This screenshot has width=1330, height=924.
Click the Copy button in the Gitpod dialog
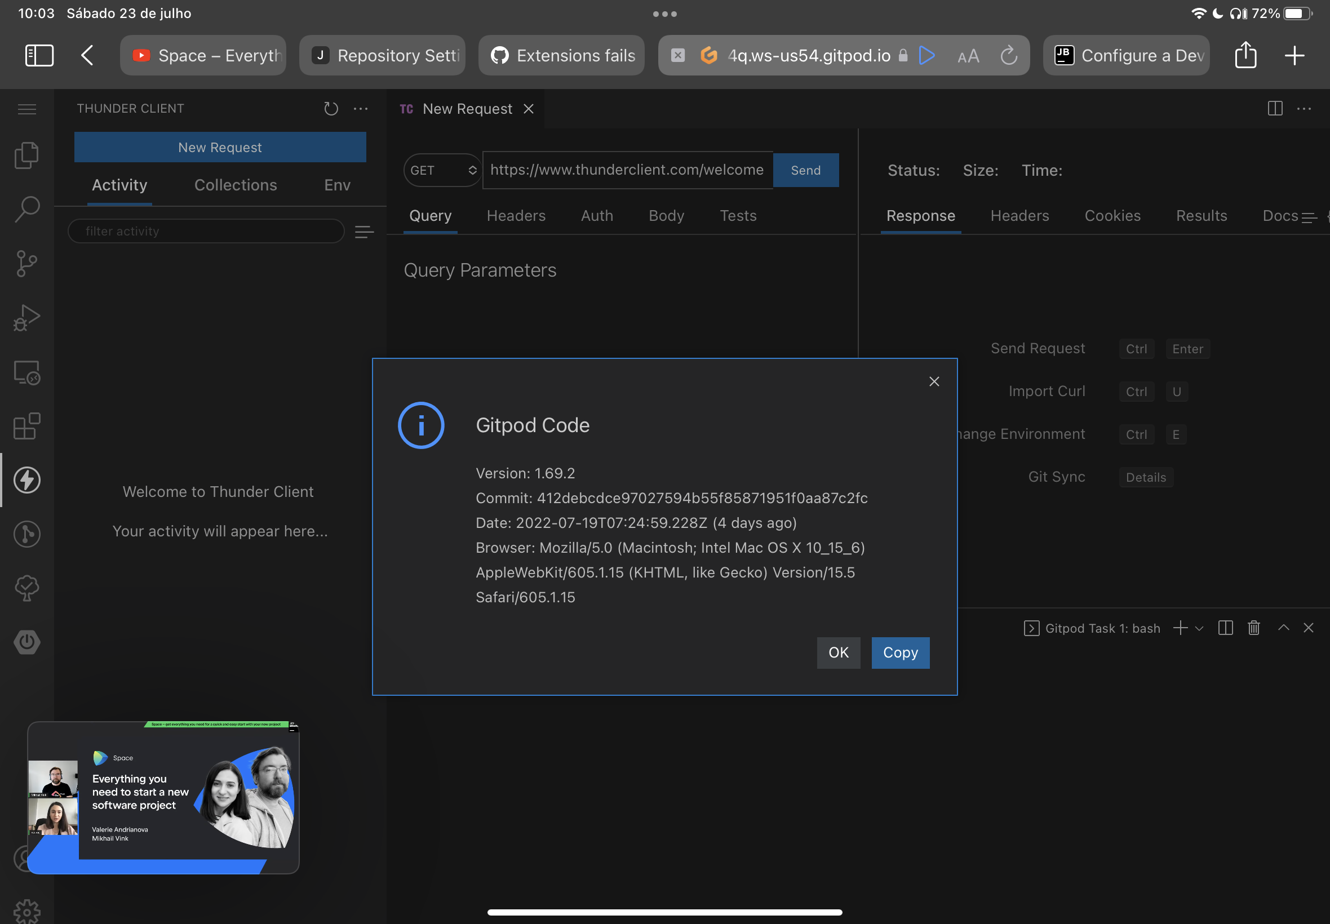click(900, 652)
